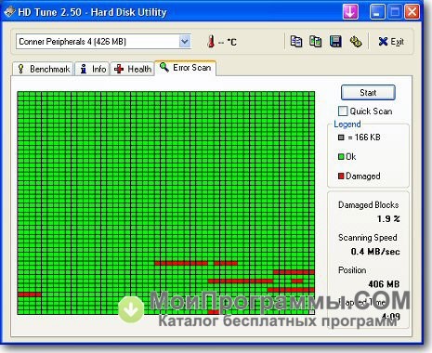Click the green Ok legend swatch

(x=341, y=157)
